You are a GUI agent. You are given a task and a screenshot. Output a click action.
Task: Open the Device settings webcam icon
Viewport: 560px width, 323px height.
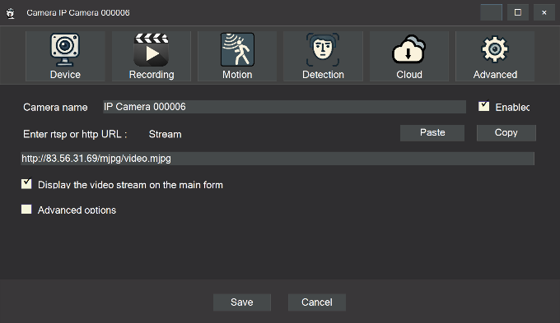(x=64, y=50)
